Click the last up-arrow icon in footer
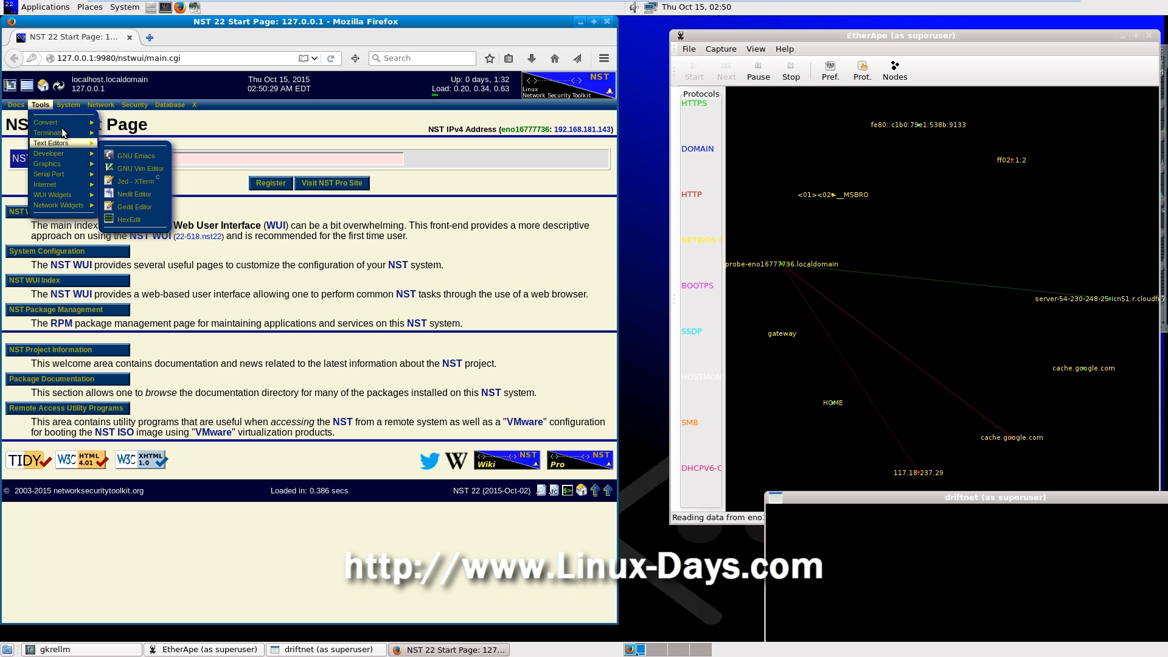Screen dimensions: 1168x657 [x=607, y=490]
